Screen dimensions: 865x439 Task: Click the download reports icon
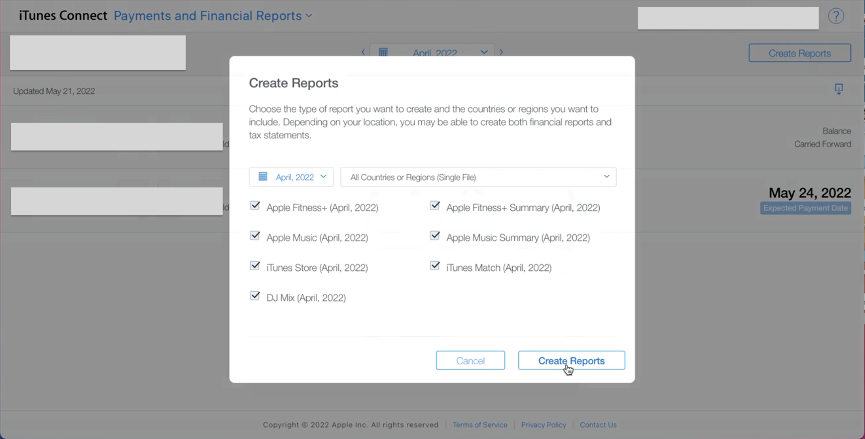(838, 89)
